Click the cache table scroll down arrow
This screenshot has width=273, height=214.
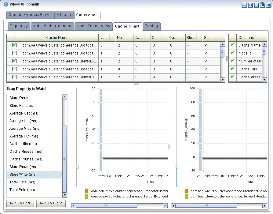pos(223,80)
